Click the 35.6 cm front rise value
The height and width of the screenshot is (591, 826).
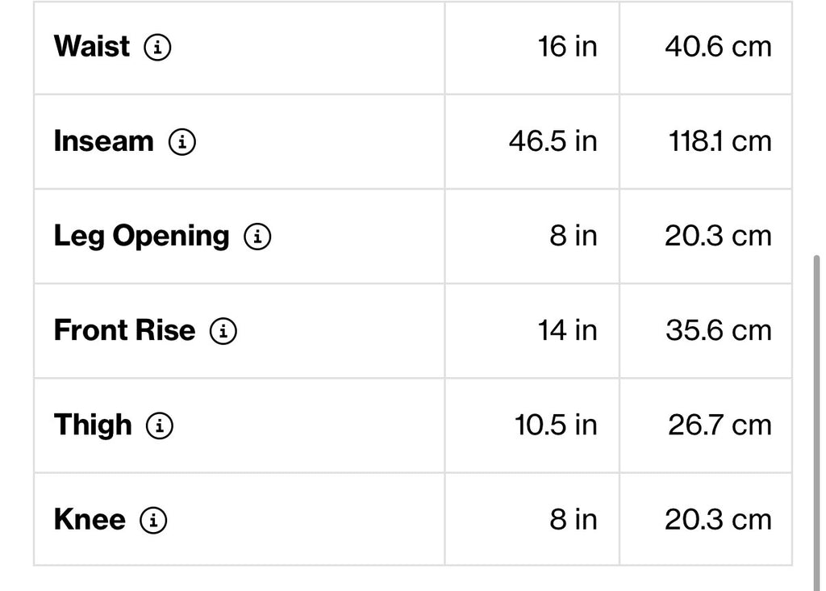tap(719, 330)
